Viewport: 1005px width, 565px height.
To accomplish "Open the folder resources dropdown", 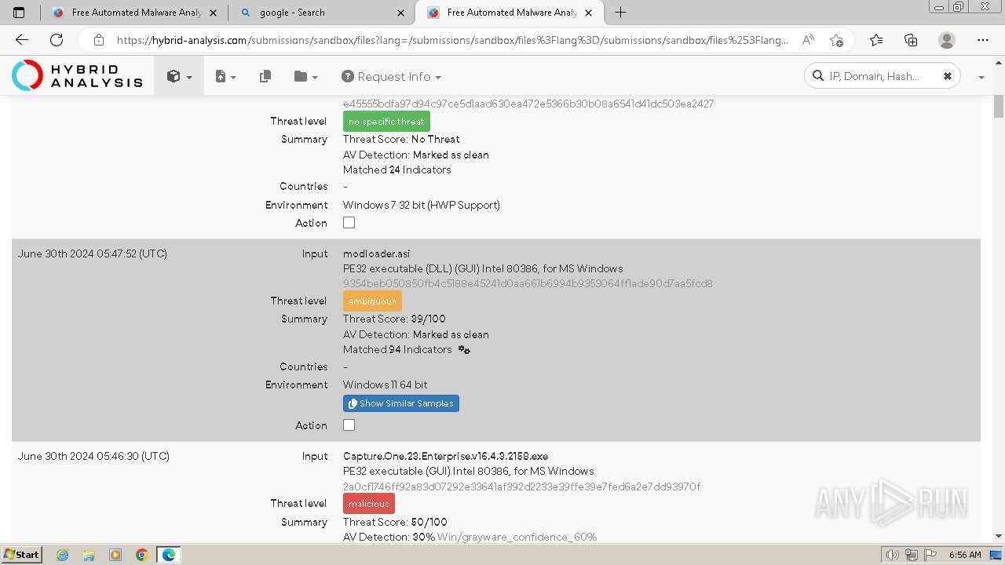I will 306,76.
